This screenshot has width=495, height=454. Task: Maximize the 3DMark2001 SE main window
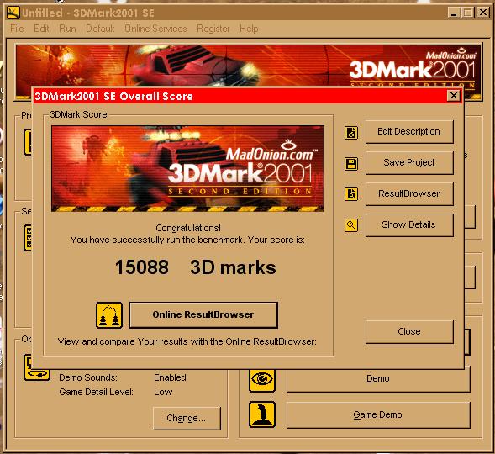[468, 13]
